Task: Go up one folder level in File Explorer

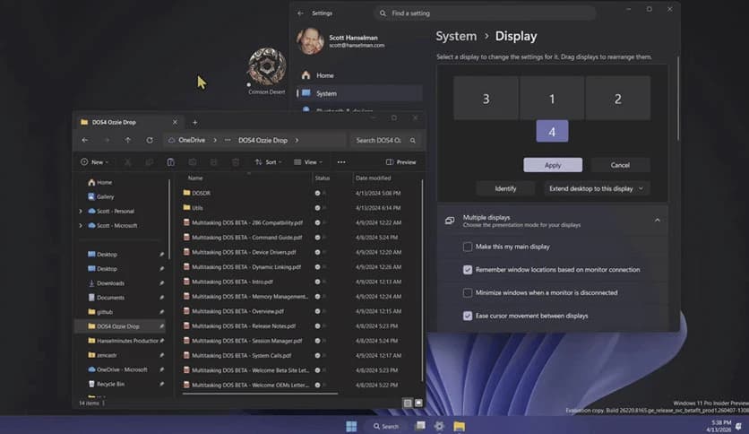Action: pyautogui.click(x=128, y=140)
